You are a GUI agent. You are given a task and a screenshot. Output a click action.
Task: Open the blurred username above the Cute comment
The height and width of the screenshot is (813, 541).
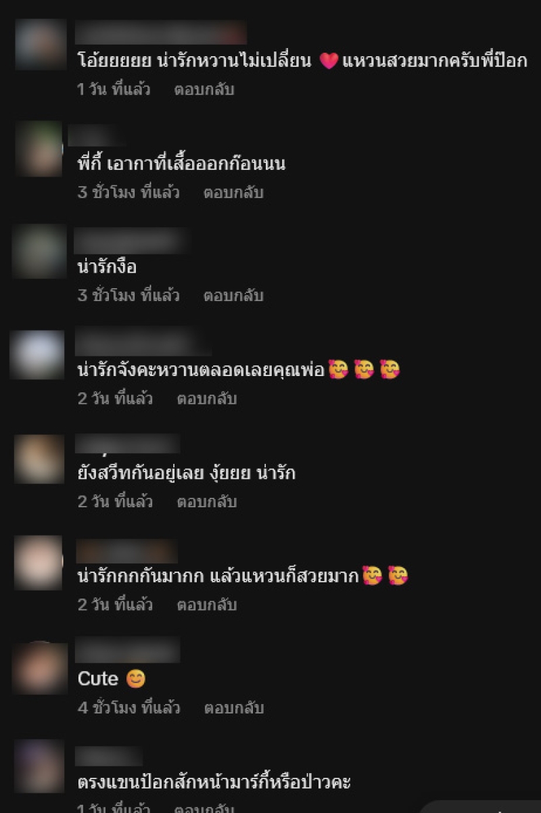[127, 651]
